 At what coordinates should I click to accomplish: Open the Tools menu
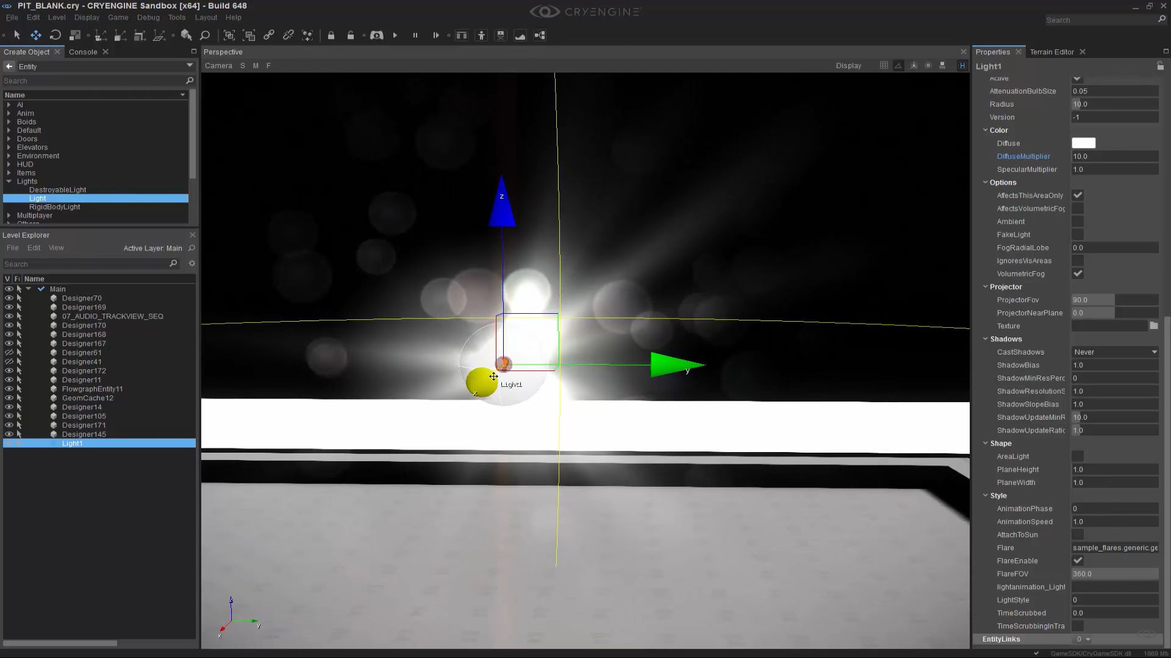click(177, 18)
